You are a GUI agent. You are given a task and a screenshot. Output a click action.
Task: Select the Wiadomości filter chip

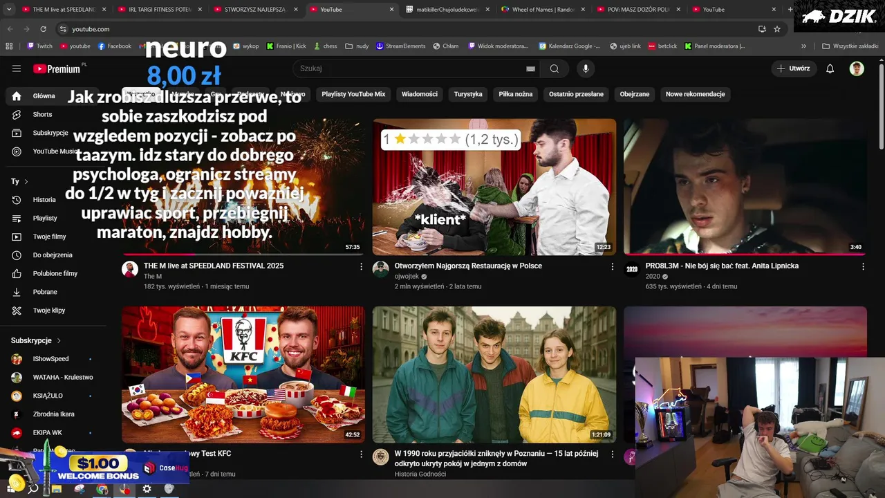pyautogui.click(x=419, y=94)
